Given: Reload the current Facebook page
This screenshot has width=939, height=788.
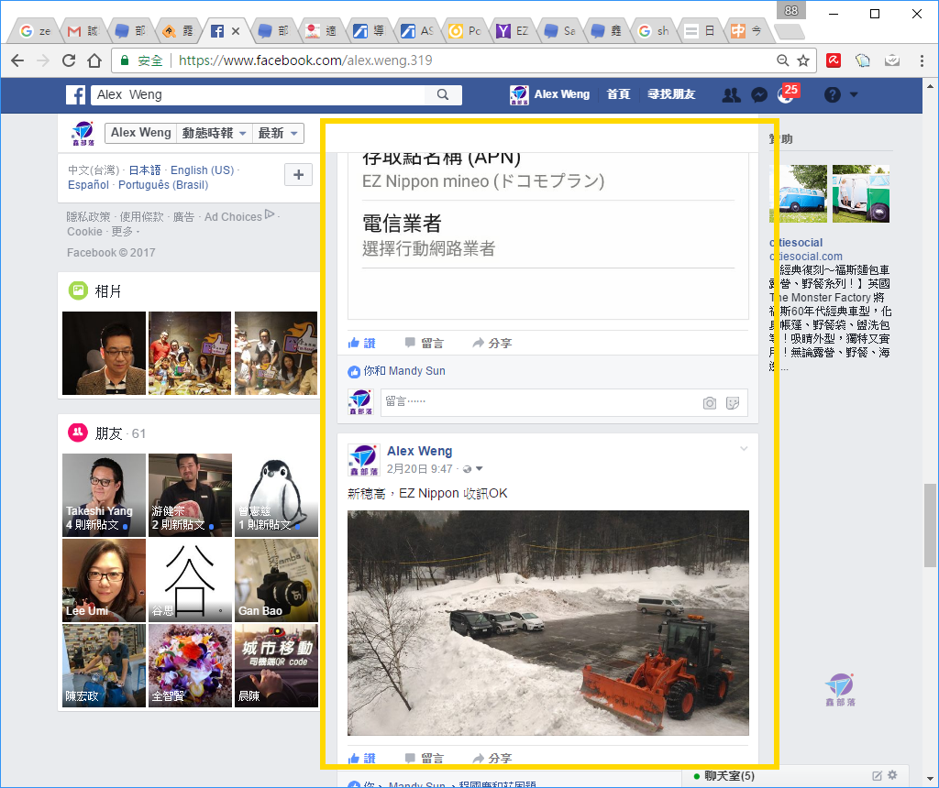Looking at the screenshot, I should pos(69,60).
